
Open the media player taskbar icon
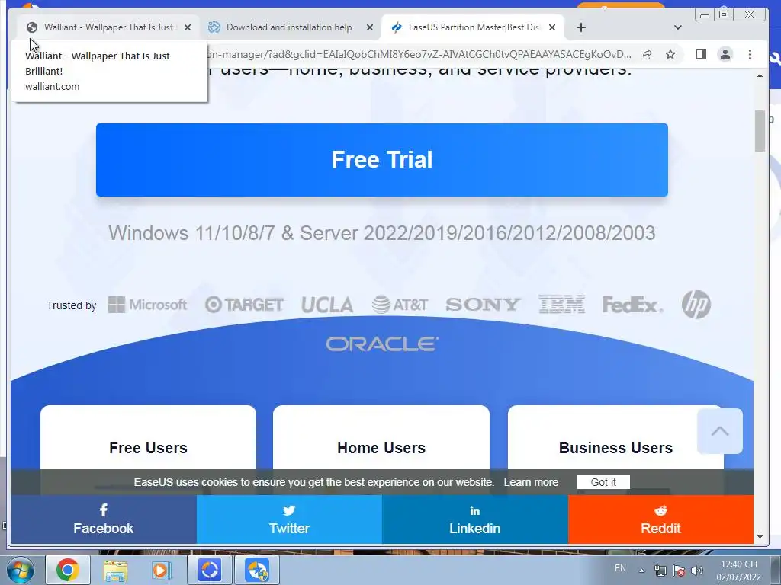[x=162, y=570]
